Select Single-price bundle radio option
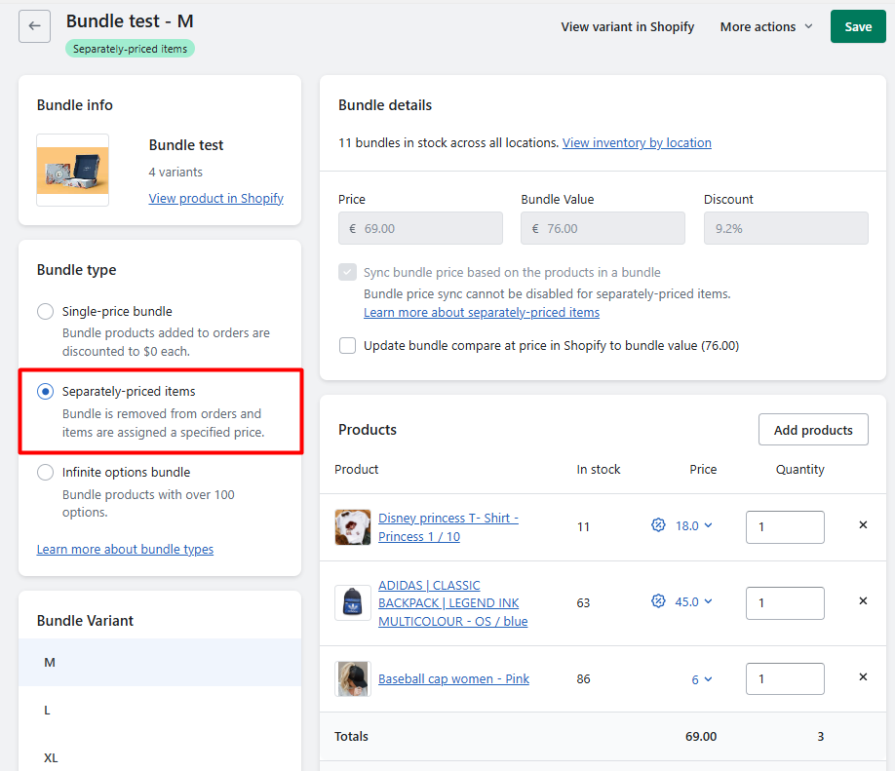Screen dimensions: 895x771 pos(45,312)
